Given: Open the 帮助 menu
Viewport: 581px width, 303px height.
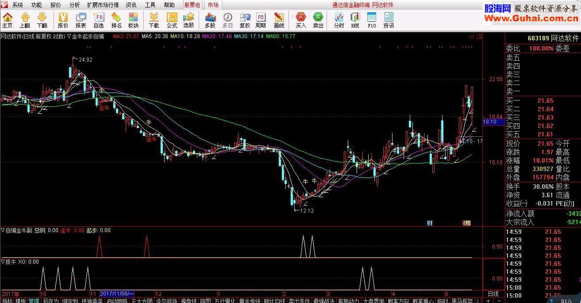Looking at the screenshot, I should coord(169,5).
